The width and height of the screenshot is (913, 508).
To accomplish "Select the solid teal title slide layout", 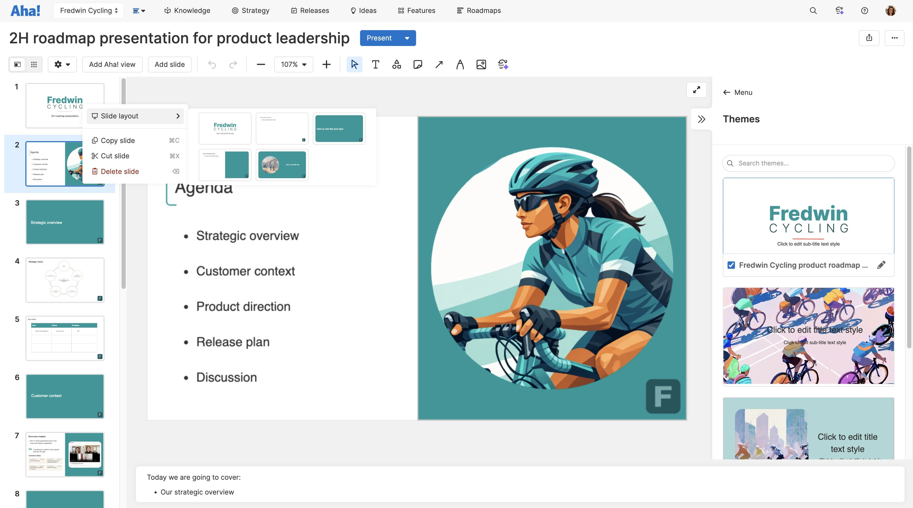I will 339,129.
